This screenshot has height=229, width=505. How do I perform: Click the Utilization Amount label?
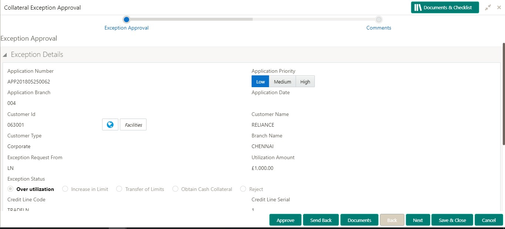[273, 157]
